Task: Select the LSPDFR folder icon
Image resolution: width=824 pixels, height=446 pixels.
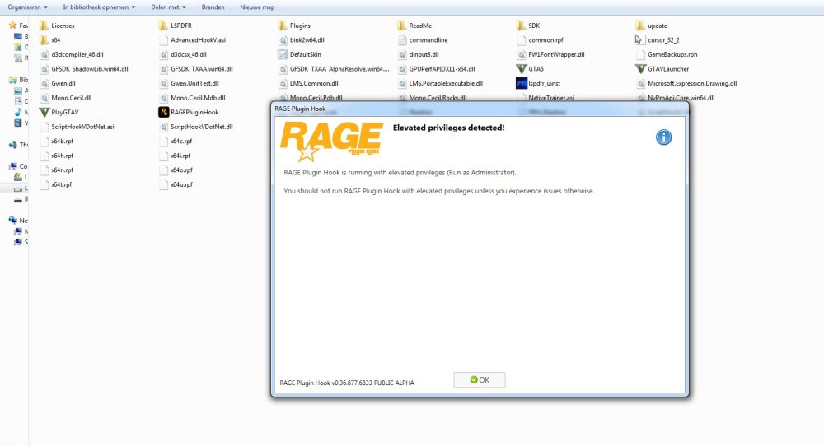Action: click(163, 26)
